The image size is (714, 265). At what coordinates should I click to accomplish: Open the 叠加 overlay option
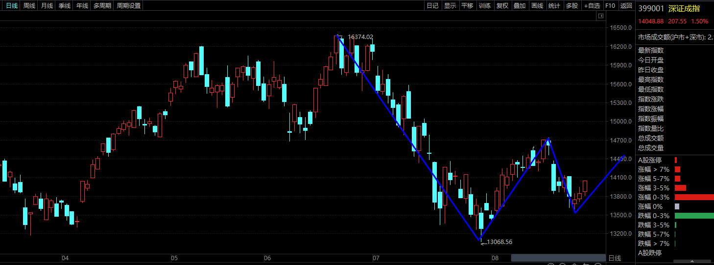pyautogui.click(x=520, y=6)
